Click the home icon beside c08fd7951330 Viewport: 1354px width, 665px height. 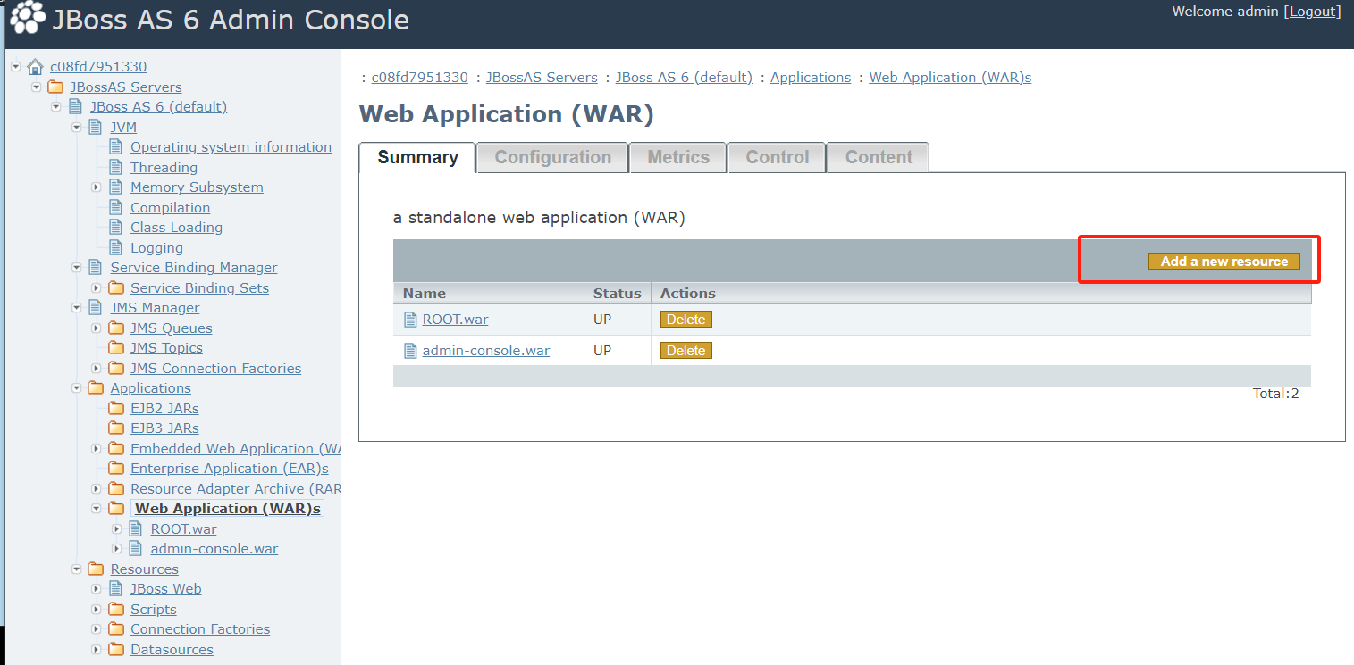(35, 67)
